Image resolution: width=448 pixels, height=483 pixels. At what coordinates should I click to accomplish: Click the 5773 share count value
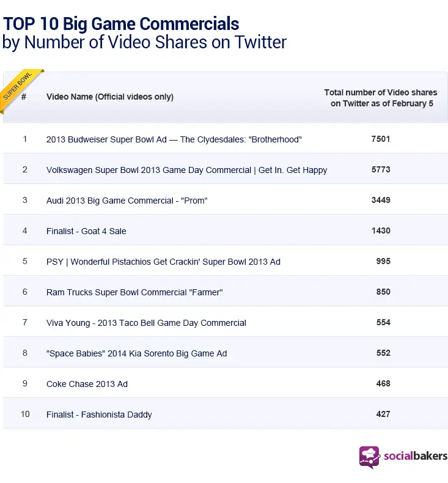click(x=380, y=170)
